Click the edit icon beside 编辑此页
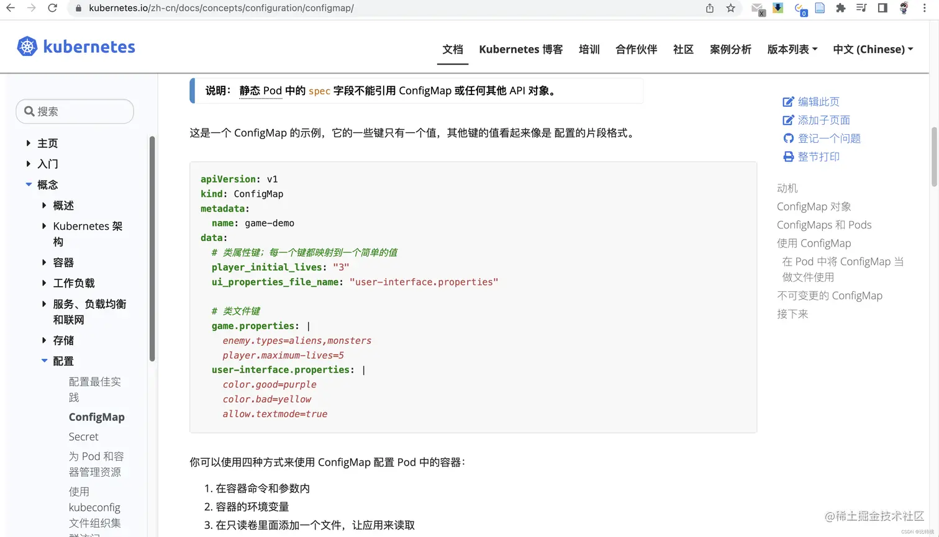Viewport: 939px width, 537px height. (788, 102)
